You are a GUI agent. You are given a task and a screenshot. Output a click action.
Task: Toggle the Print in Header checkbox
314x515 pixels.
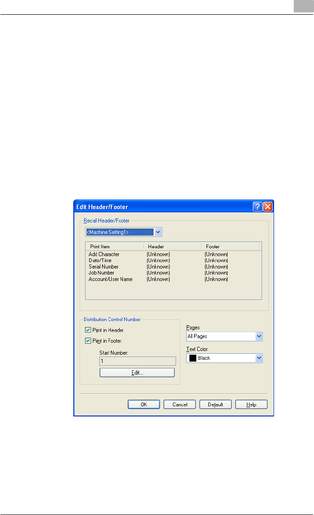click(88, 330)
